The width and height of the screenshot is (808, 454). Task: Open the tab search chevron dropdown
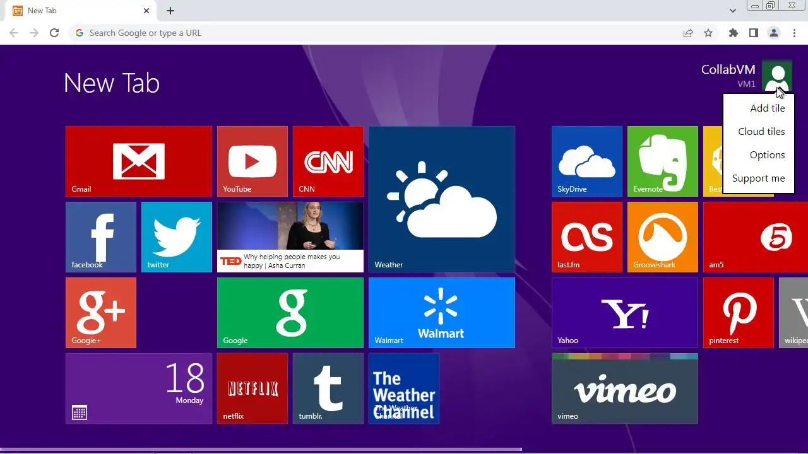733,11
